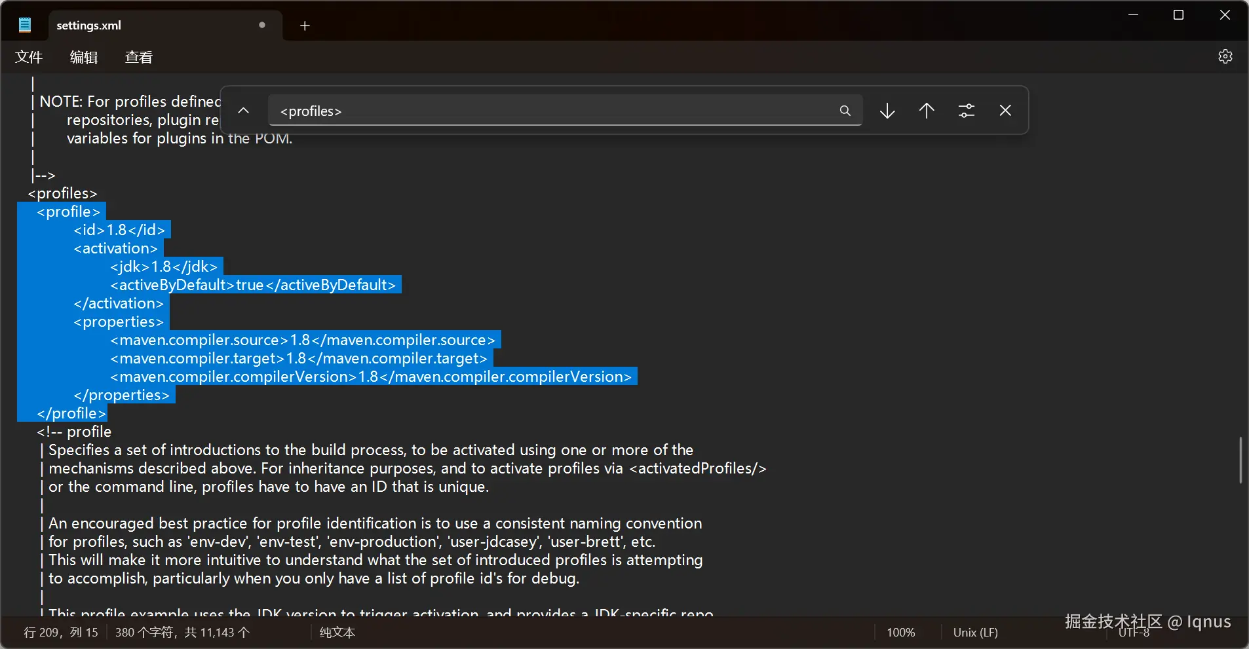The height and width of the screenshot is (649, 1249).
Task: Open find options sliders icon
Action: [966, 111]
